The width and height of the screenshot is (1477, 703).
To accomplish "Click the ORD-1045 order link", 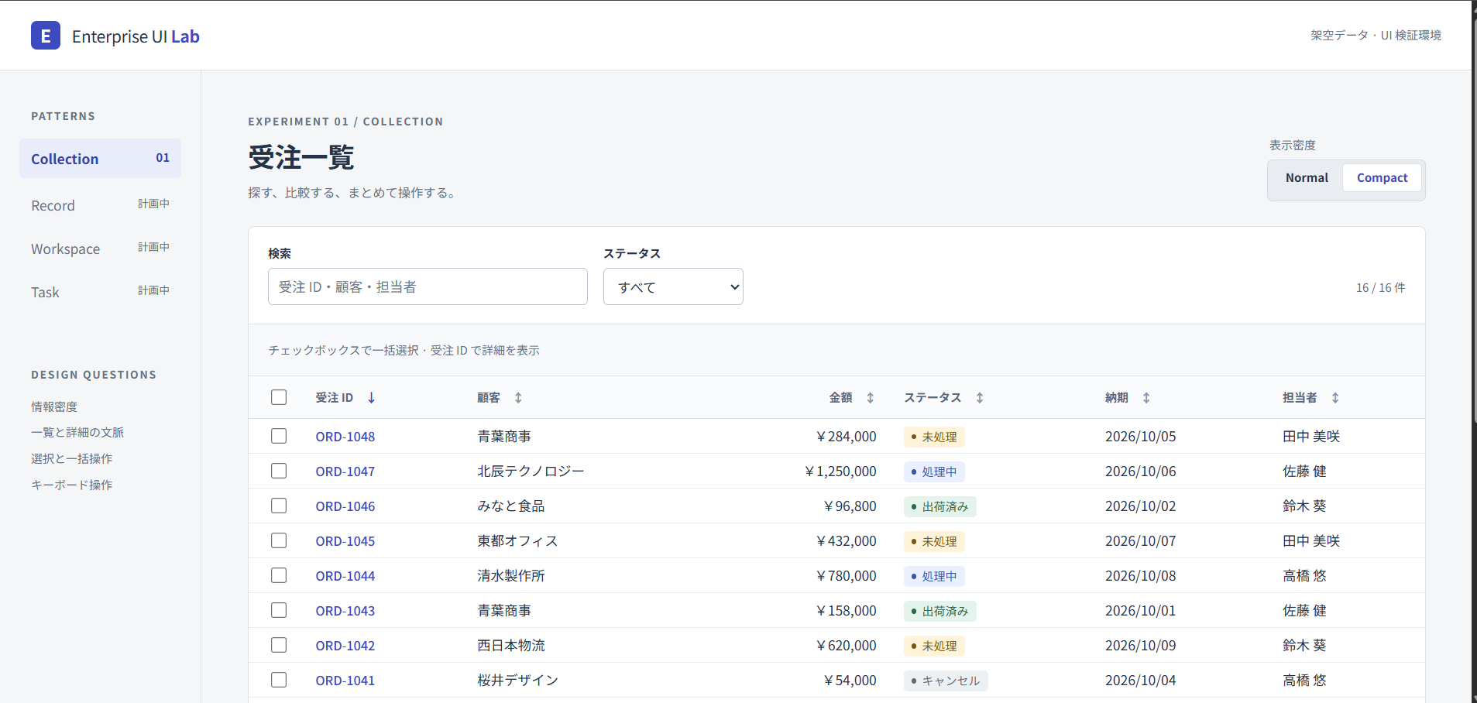I will tap(345, 541).
